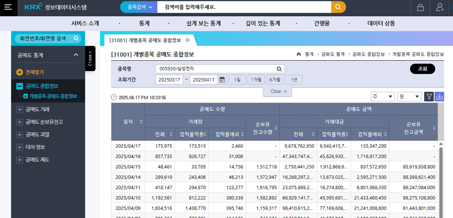
Task: Open 간행물 menu
Action: click(322, 24)
